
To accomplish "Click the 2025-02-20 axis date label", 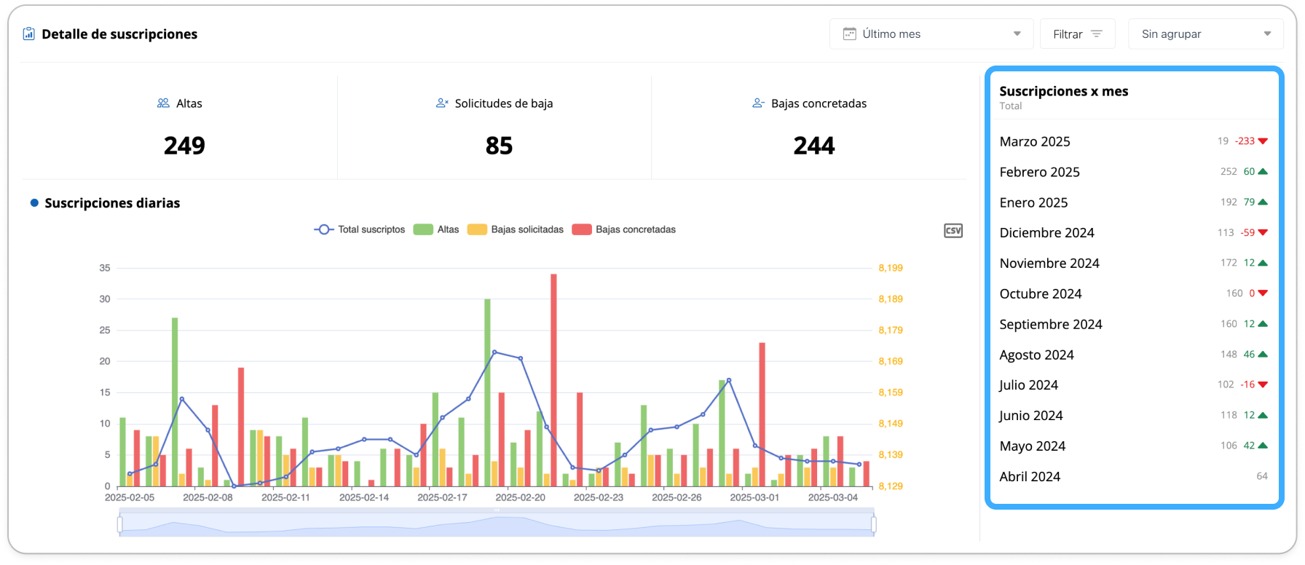I will pos(520,497).
